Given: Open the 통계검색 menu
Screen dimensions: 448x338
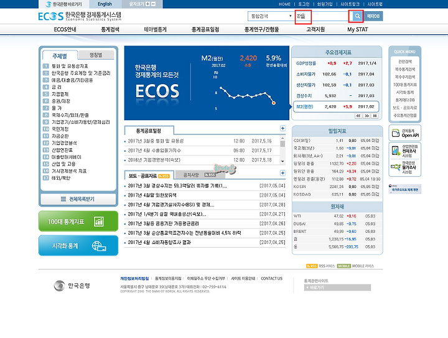Looking at the screenshot, I should pyautogui.click(x=110, y=29).
